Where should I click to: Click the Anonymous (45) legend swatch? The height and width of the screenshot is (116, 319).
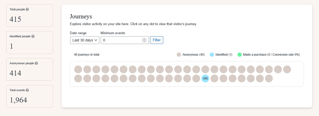(179, 55)
